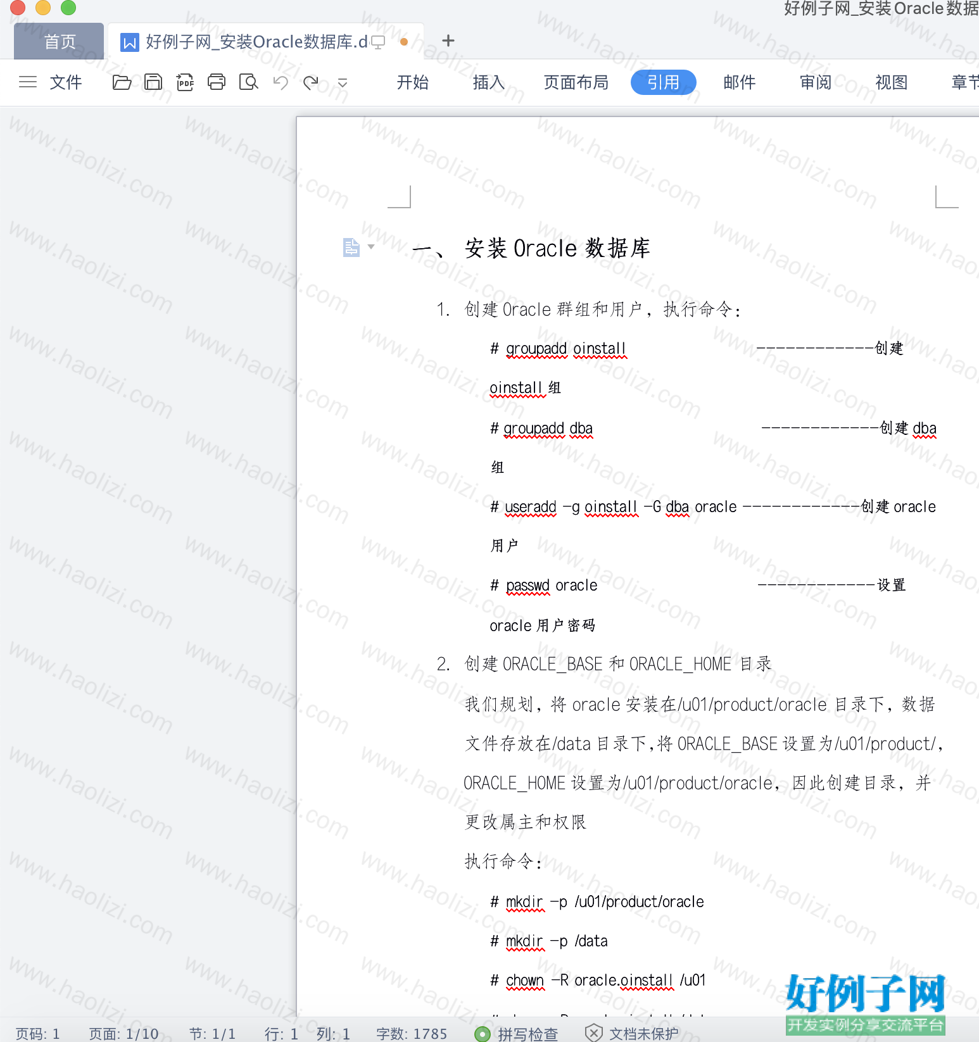Screen dimensions: 979x1042
Task: Click the '# groupadd oinstall' command line
Action: (x=558, y=349)
